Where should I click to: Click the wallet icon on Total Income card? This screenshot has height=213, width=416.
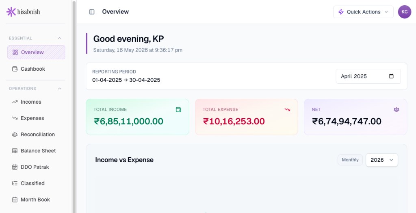179,109
